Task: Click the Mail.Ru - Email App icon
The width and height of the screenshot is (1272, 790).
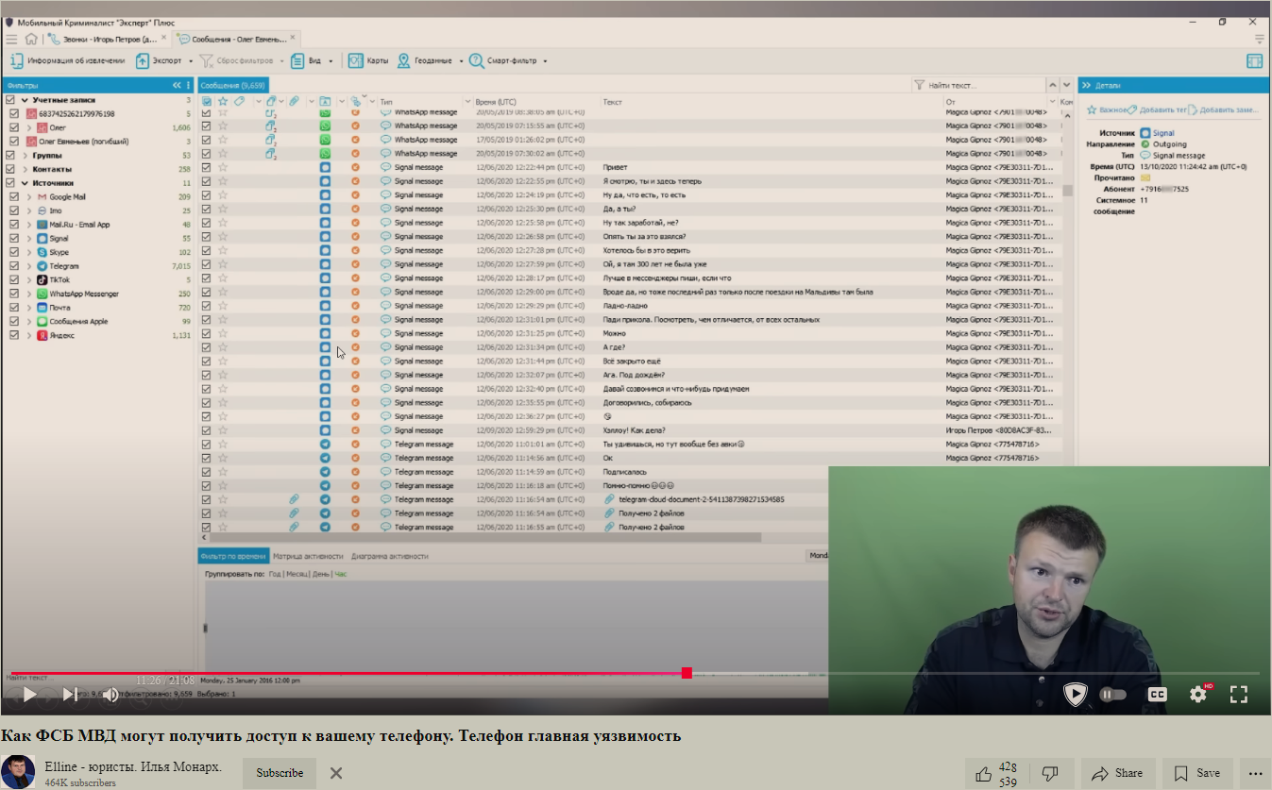Action: pos(42,225)
